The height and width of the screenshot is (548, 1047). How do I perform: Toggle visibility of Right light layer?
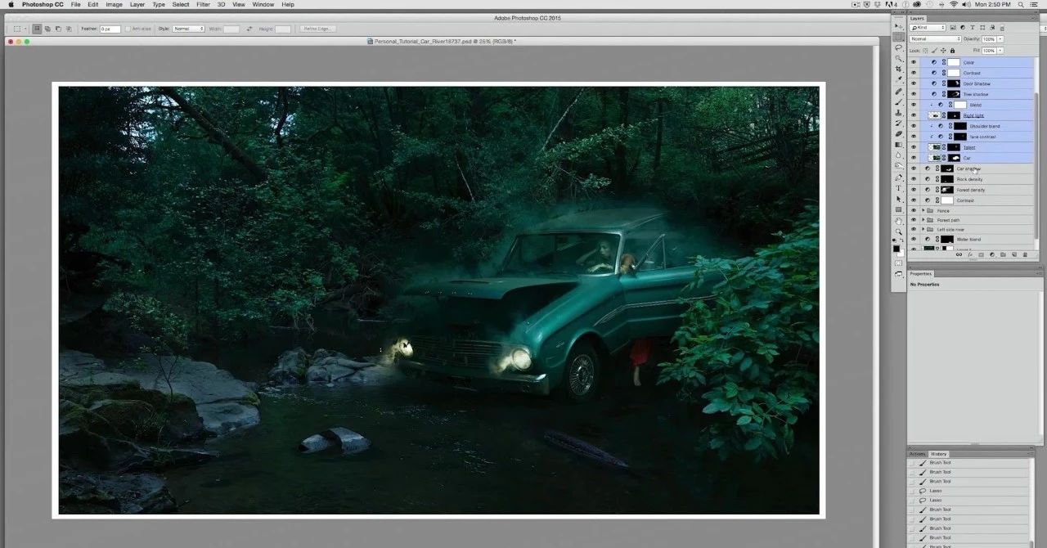click(x=914, y=115)
